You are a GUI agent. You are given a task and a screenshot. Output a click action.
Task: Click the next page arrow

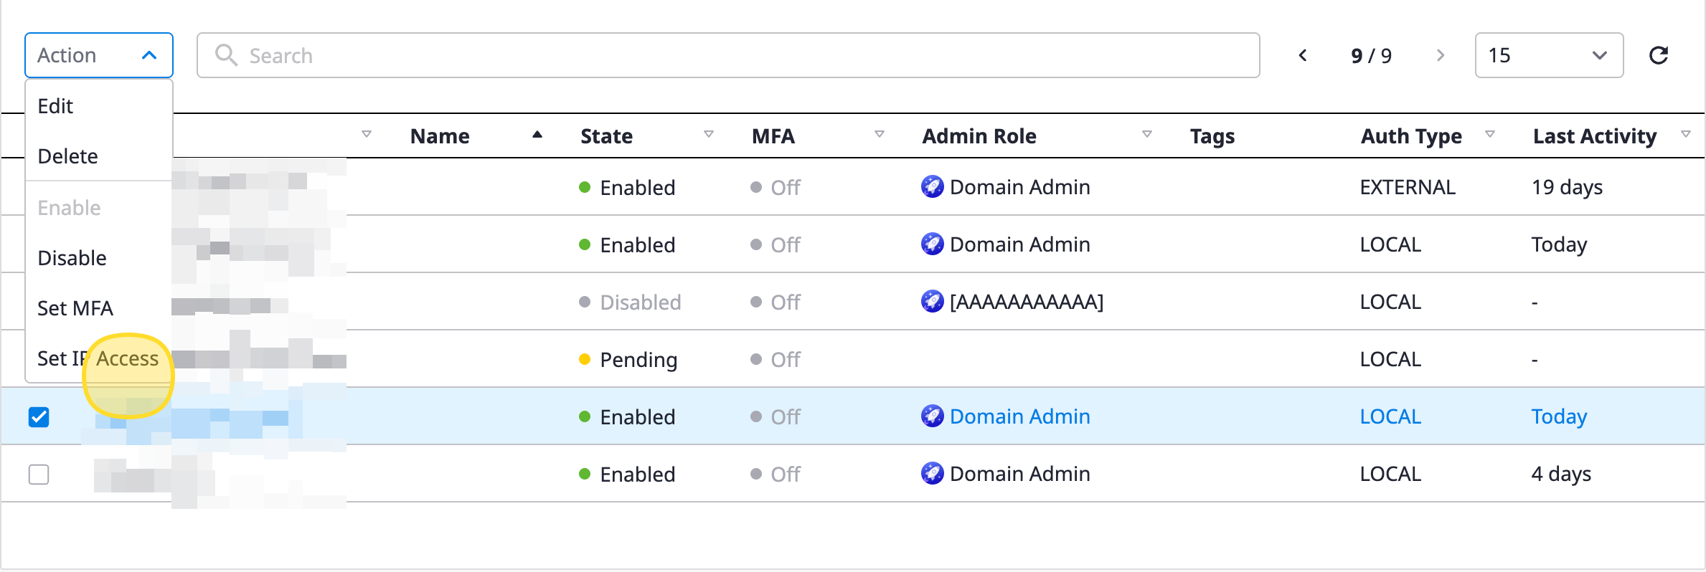pyautogui.click(x=1440, y=55)
